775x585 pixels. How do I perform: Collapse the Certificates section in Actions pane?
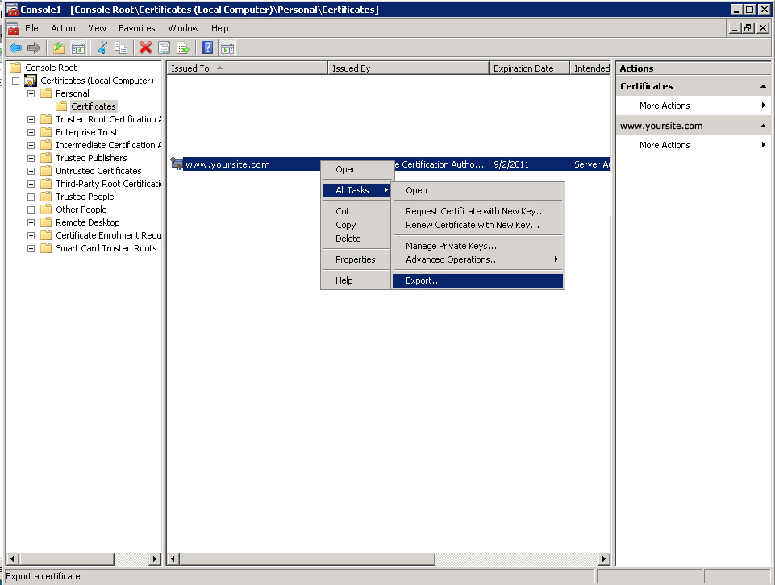763,86
